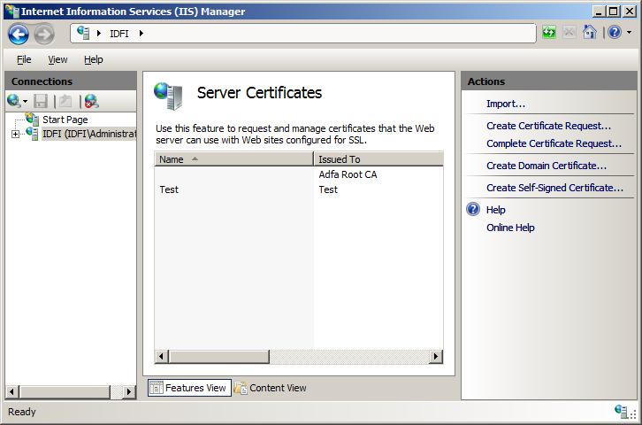Open the Online Help link
The height and width of the screenshot is (425, 642).
coord(510,228)
